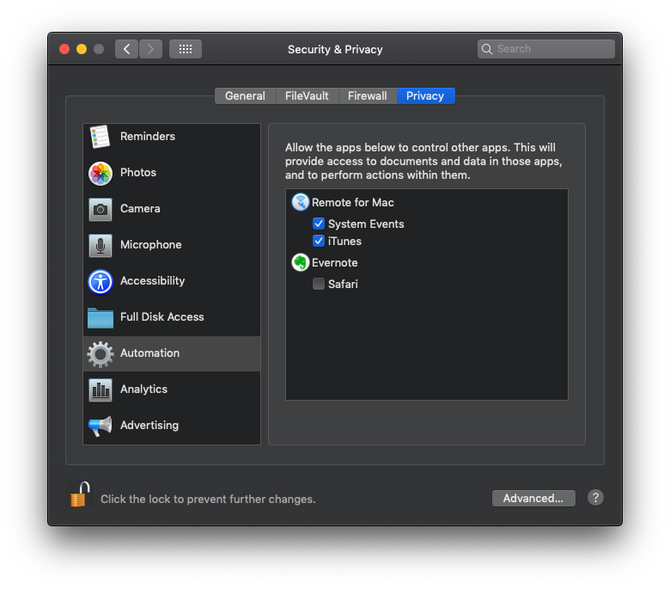Click the Analytics chart icon
This screenshot has width=670, height=589.
(x=100, y=390)
